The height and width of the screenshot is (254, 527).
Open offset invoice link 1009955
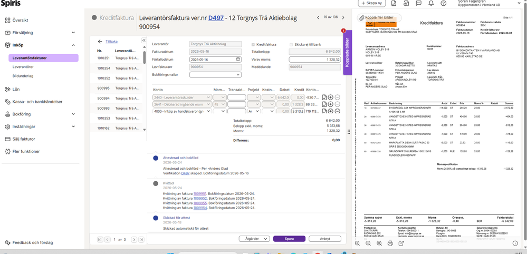(x=200, y=203)
